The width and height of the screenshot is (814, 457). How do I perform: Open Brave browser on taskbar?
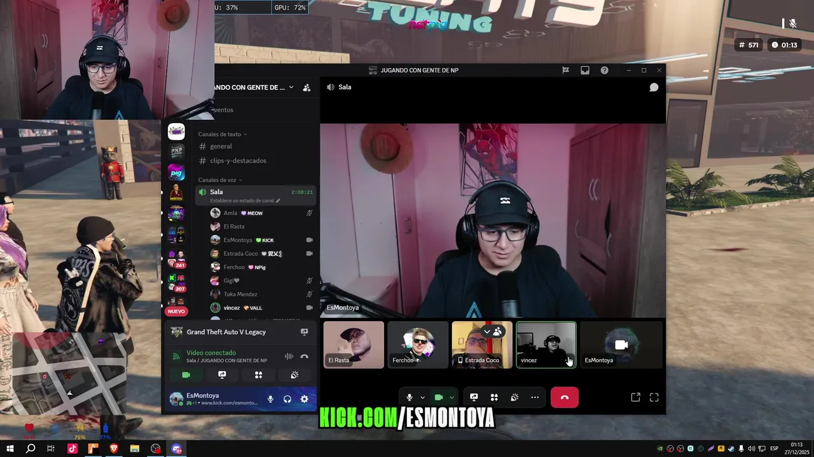coord(114,449)
